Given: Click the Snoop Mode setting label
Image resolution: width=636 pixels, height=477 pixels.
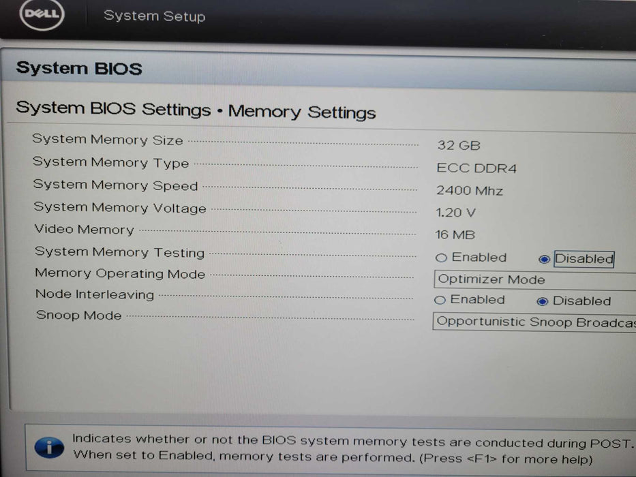Looking at the screenshot, I should coord(79,316).
